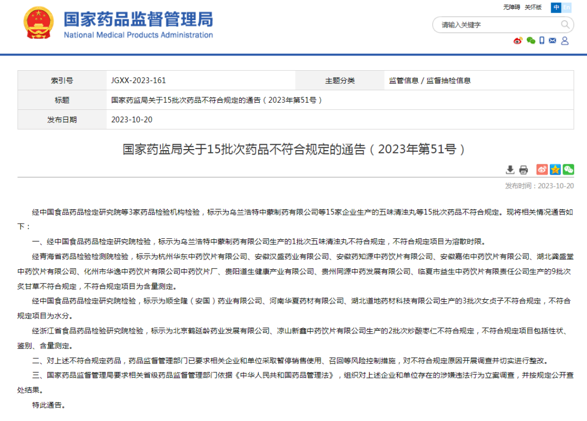Print the notice via printer icon
This screenshot has height=421, width=587.
point(523,170)
